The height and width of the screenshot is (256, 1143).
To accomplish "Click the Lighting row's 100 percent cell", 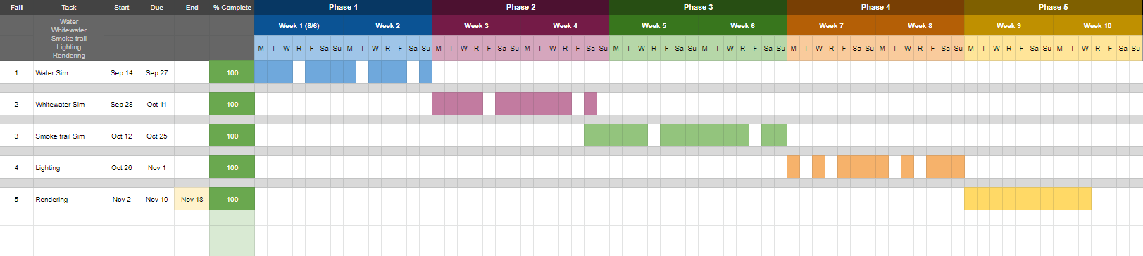I will coord(232,167).
